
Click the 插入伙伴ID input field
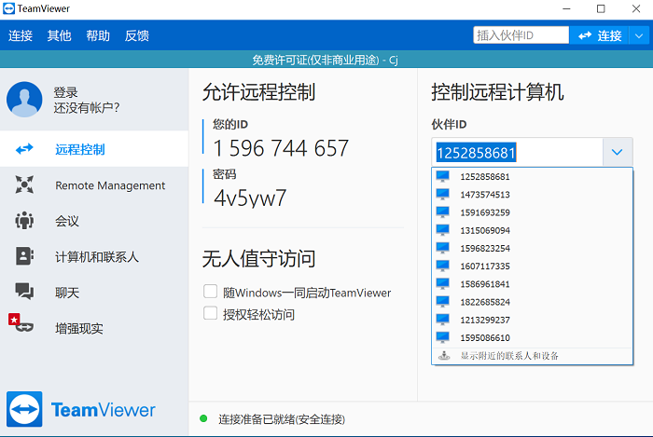[x=521, y=35]
